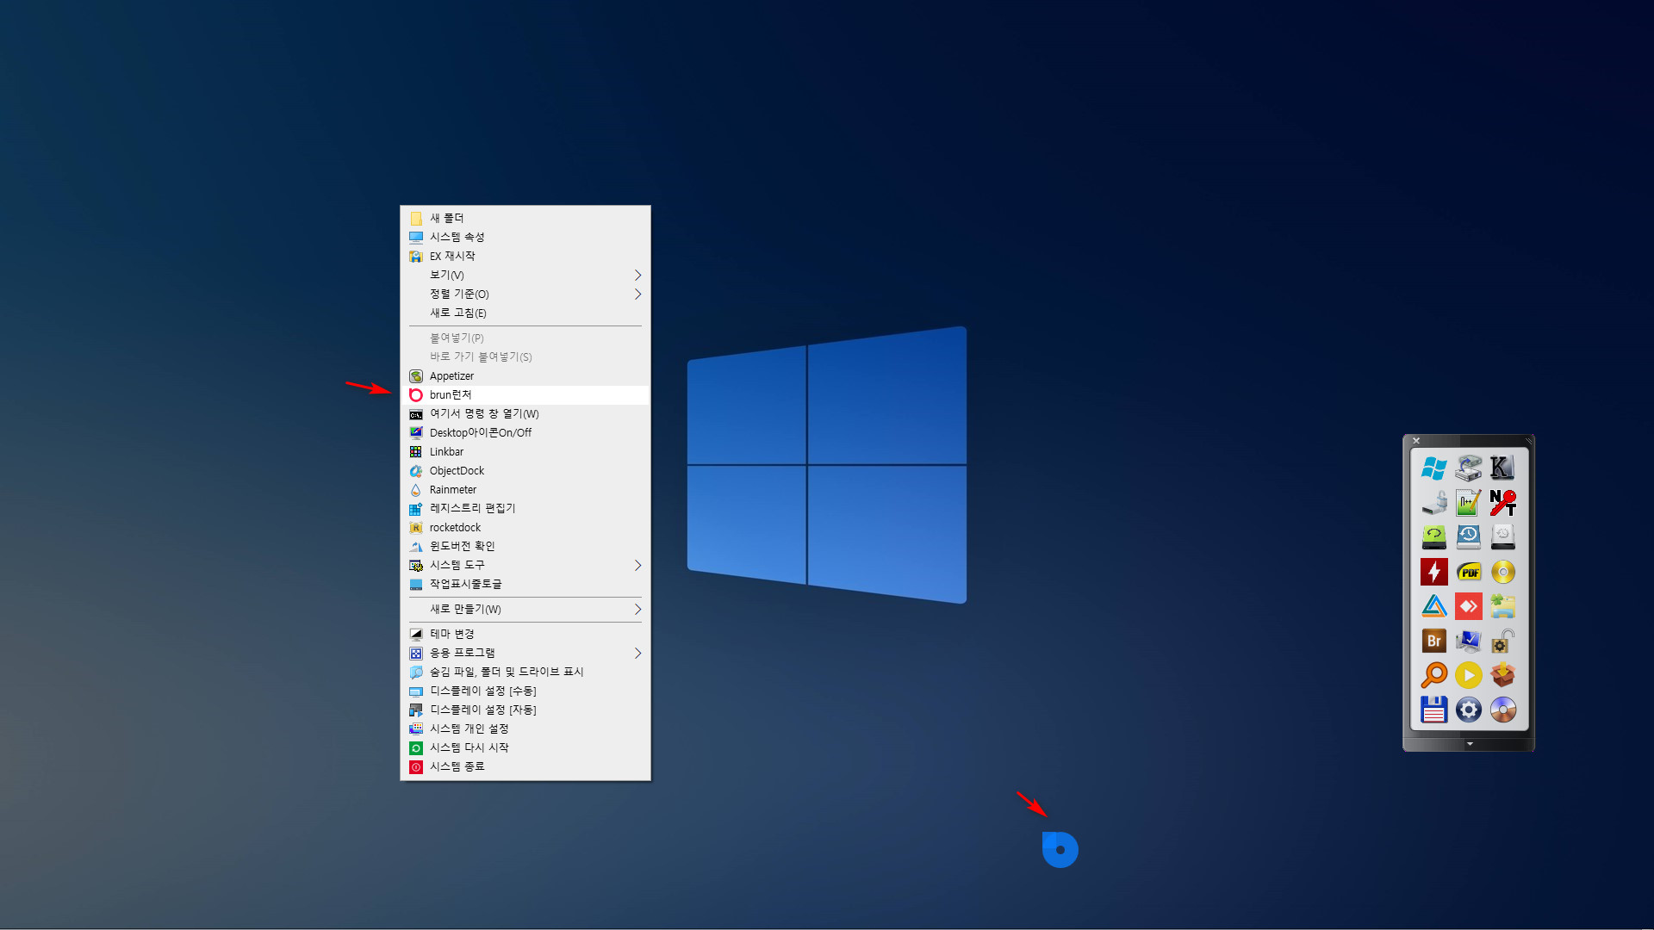Close the icon dock panel with X

point(1416,441)
